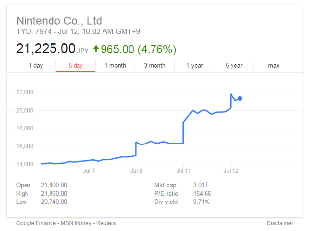Click the Jul 11 date label
This screenshot has height=231, width=309.
click(184, 171)
